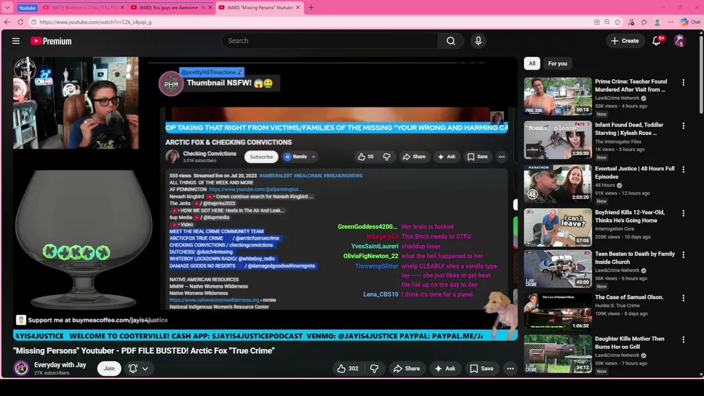This screenshot has height=396, width=704.
Task: Select the All filter chip
Action: point(532,63)
